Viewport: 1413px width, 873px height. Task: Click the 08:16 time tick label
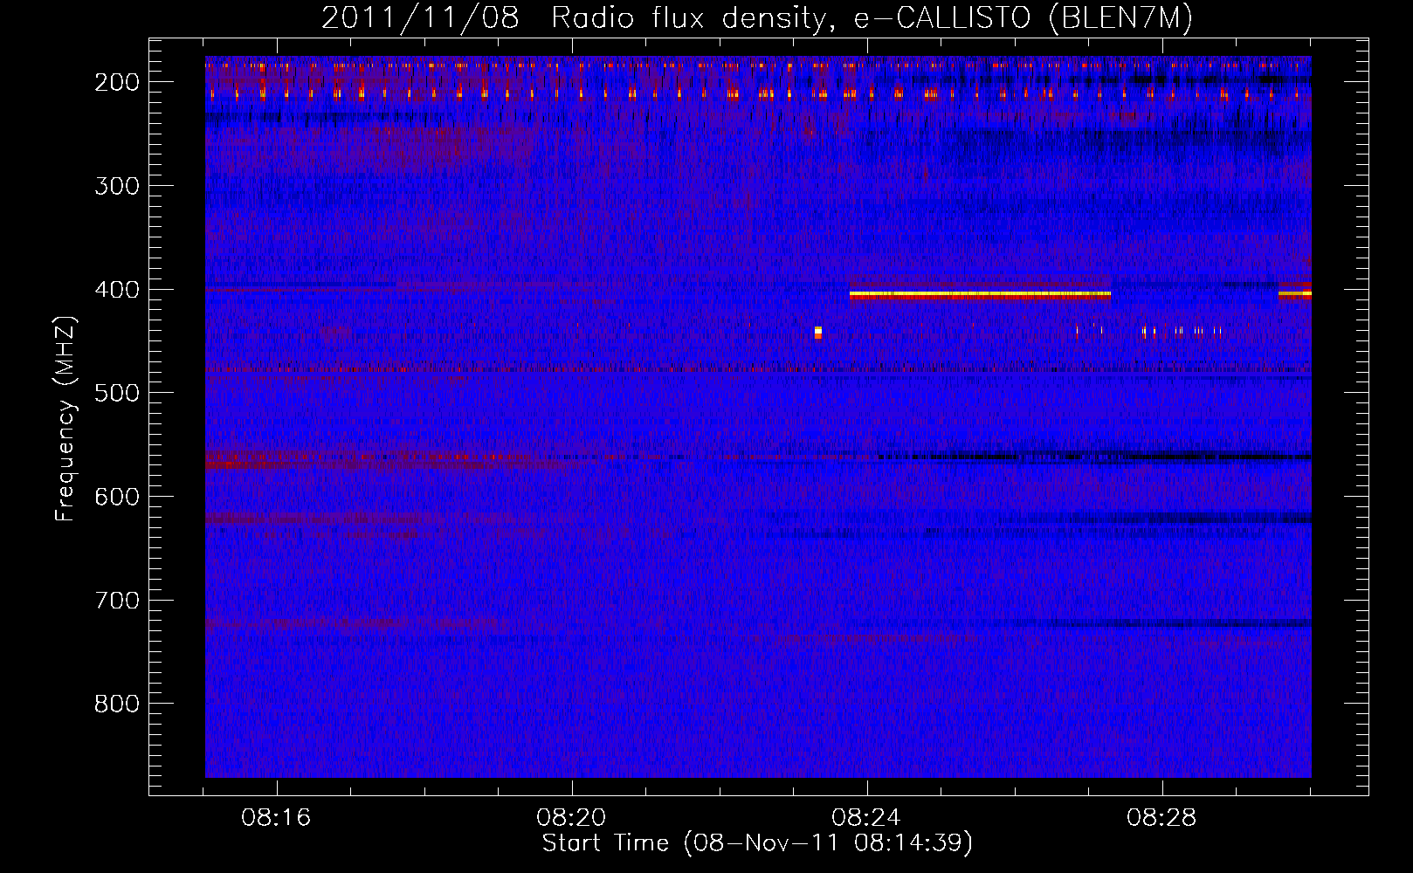point(277,818)
